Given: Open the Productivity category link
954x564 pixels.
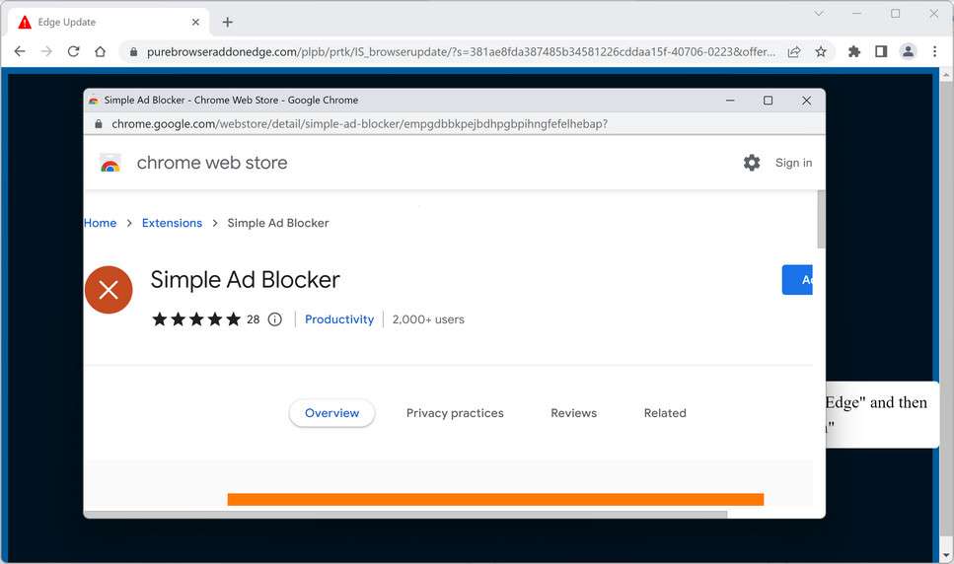Looking at the screenshot, I should coord(339,319).
